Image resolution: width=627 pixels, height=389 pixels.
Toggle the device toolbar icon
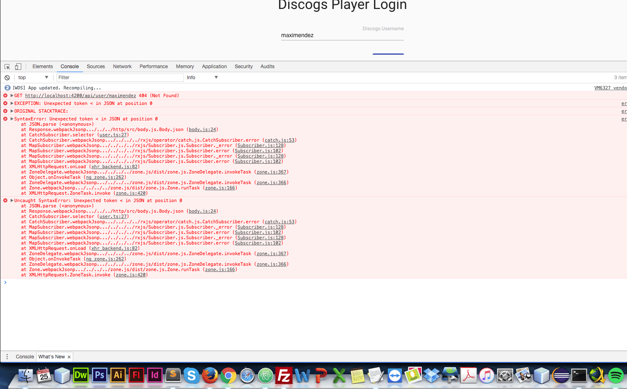tap(18, 67)
